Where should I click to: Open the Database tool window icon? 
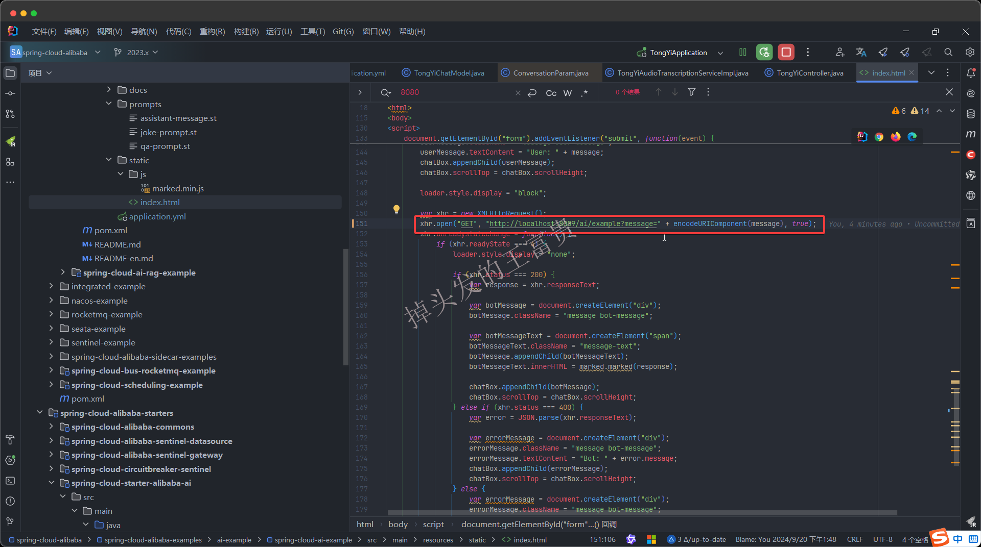[971, 114]
